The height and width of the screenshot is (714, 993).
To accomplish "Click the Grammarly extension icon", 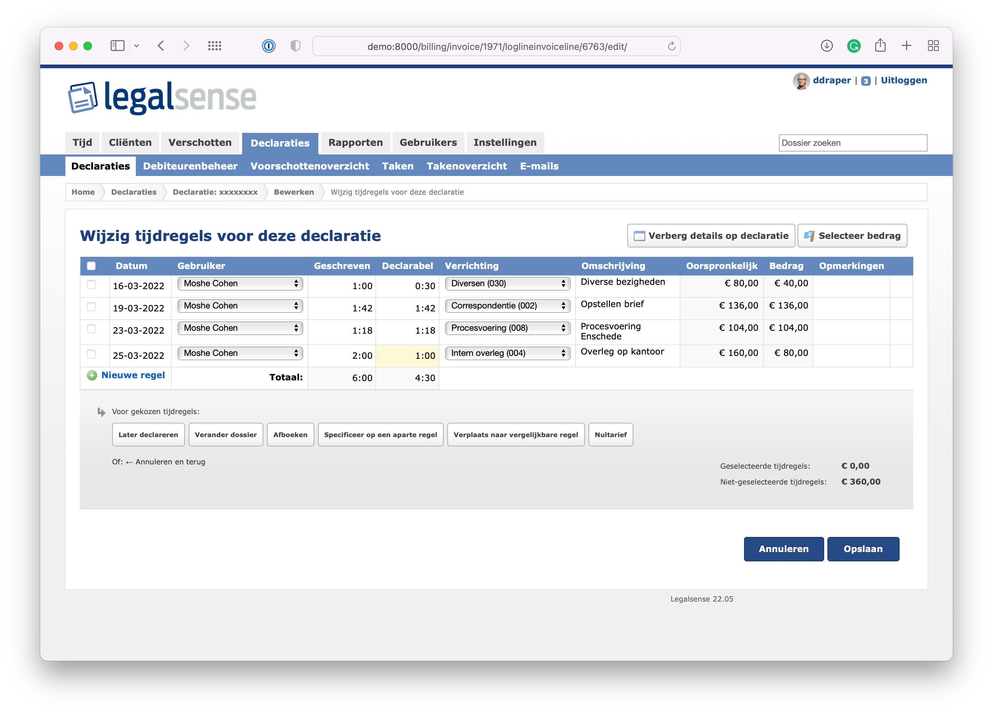I will tap(853, 46).
